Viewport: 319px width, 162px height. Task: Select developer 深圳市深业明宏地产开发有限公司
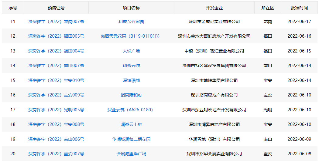[x=214, y=110]
